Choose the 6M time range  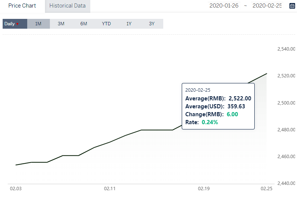click(84, 24)
